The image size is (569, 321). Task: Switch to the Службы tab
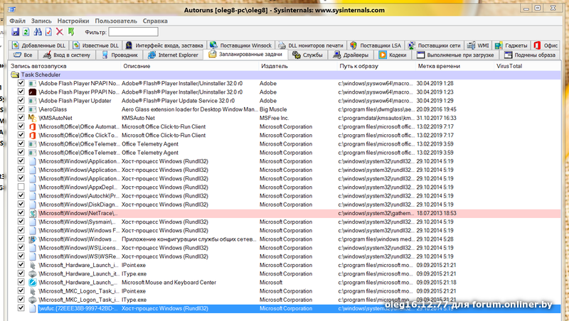pos(307,55)
